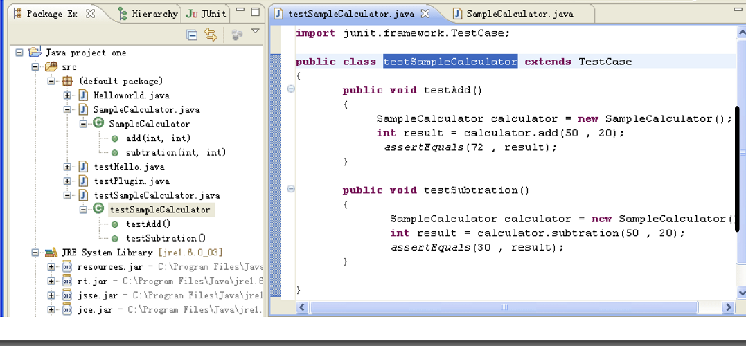Expand the jce.jar node
This screenshot has width=746, height=346.
click(x=51, y=309)
